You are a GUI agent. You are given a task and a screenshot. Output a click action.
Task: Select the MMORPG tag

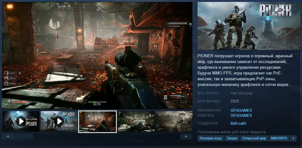[279, 138]
